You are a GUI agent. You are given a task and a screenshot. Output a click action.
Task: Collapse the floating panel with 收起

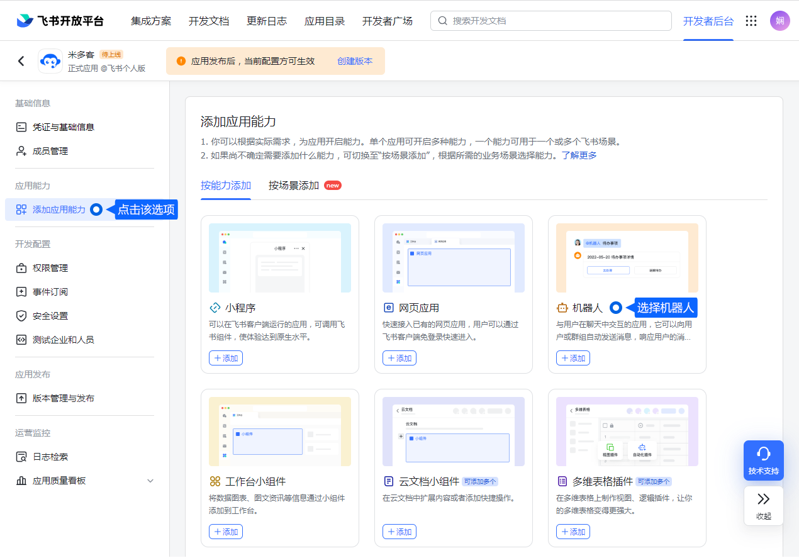click(x=763, y=506)
